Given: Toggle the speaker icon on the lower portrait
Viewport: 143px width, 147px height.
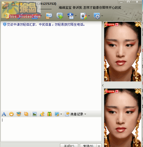Looking at the screenshot, I should coord(137,92).
